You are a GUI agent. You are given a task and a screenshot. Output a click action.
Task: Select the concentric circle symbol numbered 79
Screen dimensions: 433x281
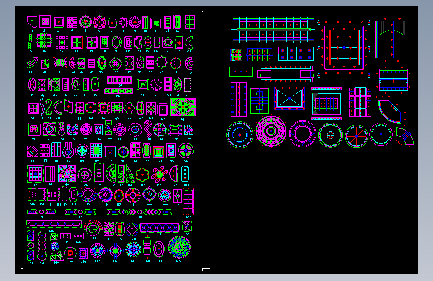[135, 129]
